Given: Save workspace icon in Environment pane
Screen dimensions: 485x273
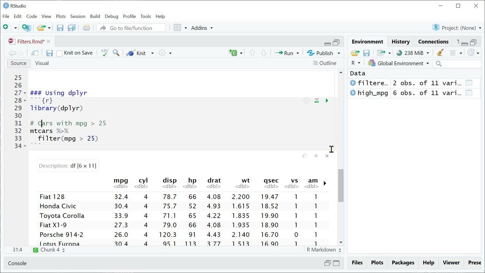Looking at the screenshot, I should [366, 53].
